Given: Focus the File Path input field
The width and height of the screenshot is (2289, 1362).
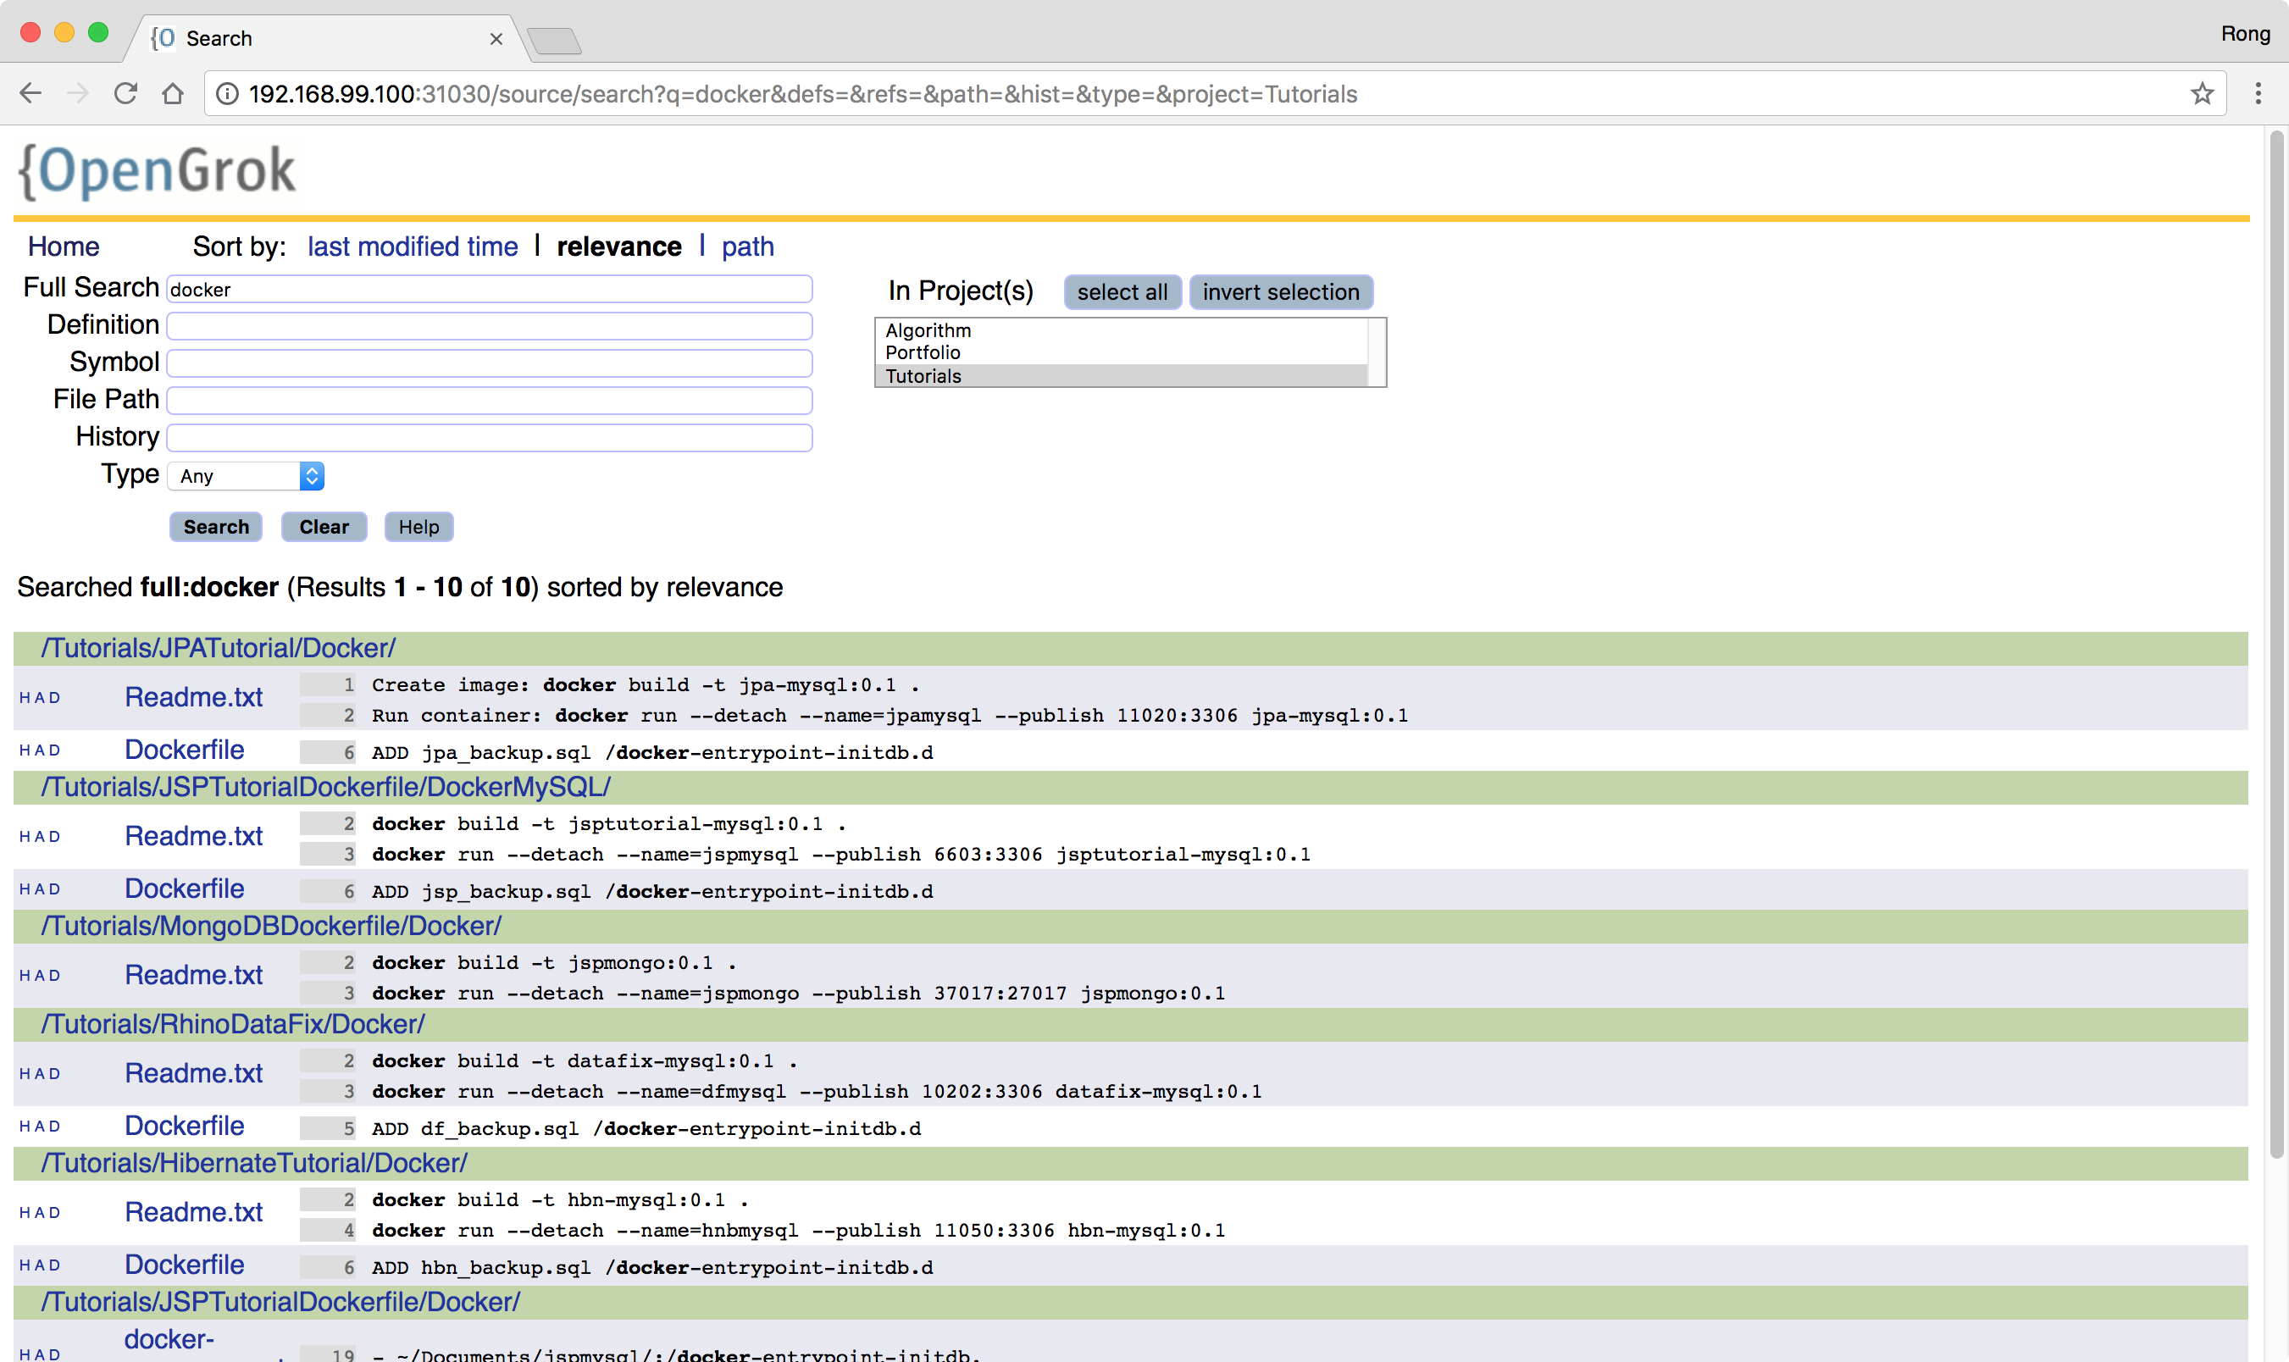Looking at the screenshot, I should coord(489,400).
